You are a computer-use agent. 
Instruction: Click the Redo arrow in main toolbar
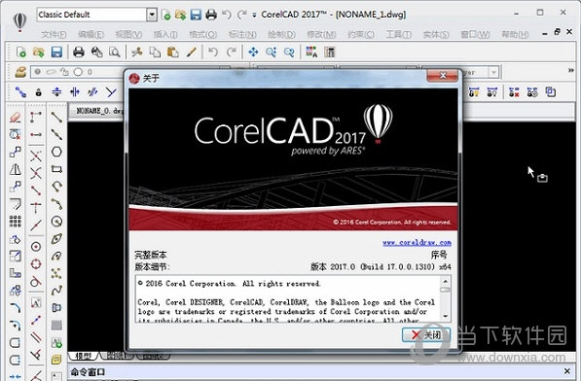(232, 52)
